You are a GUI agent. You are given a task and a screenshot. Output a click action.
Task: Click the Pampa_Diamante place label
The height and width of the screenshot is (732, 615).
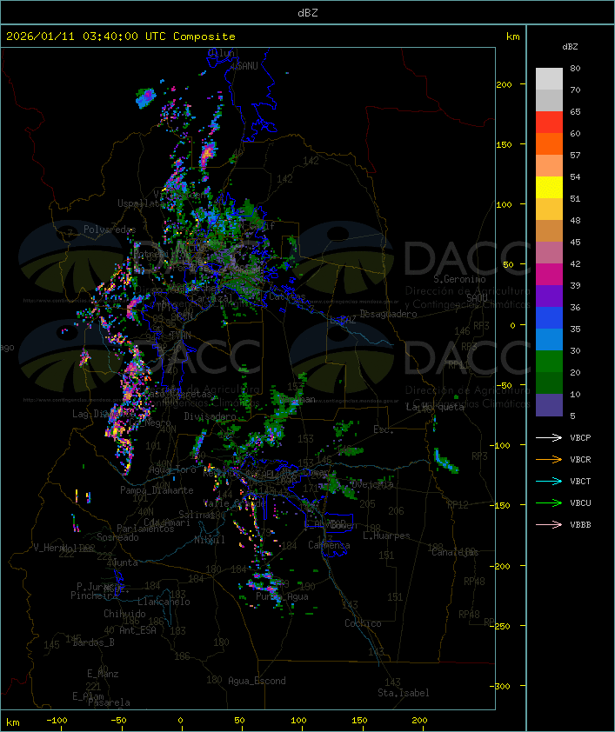(157, 490)
